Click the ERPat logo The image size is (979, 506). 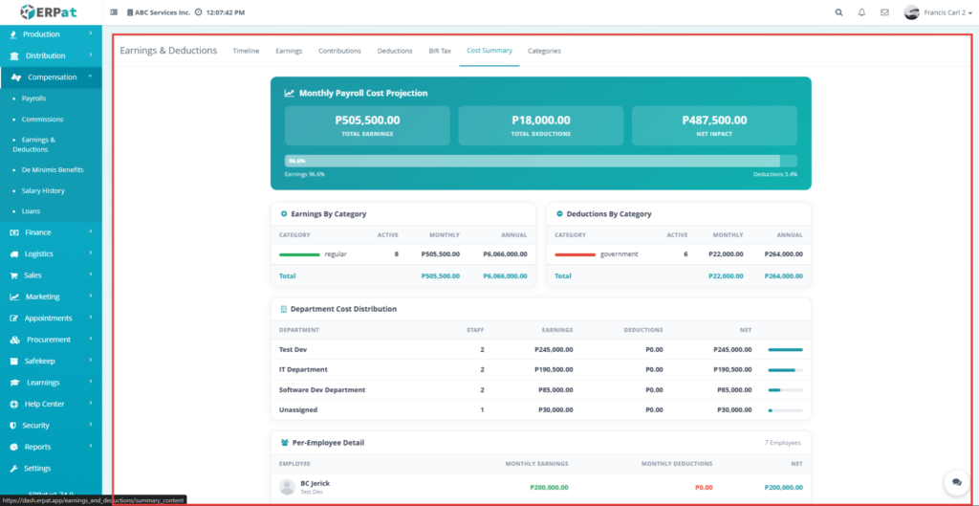[50, 12]
